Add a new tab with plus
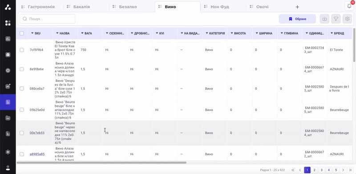356x174 pixels. click(x=297, y=7)
